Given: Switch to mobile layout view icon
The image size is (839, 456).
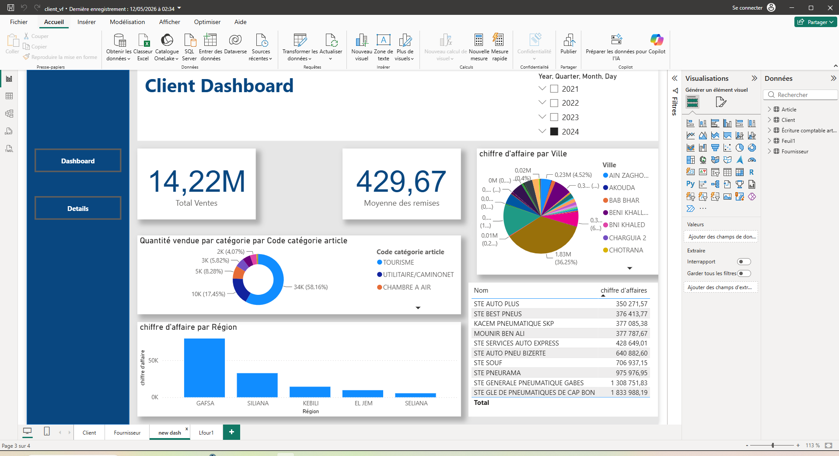Looking at the screenshot, I should (47, 432).
